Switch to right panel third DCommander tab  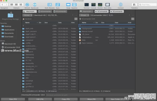[117, 11]
